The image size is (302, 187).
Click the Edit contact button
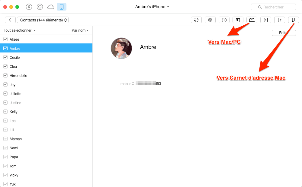pyautogui.click(x=284, y=33)
